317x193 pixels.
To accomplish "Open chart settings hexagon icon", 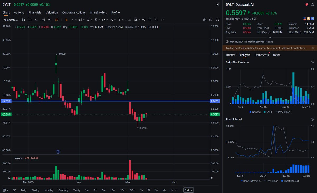I will pos(211,20).
